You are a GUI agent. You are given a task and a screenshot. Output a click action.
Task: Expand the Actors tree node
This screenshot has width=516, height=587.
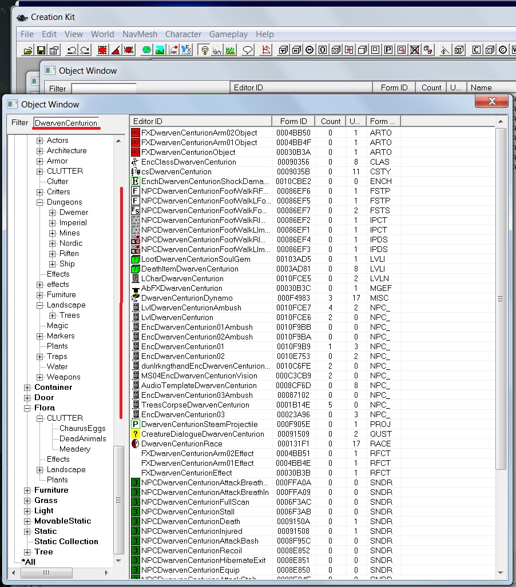coord(39,141)
